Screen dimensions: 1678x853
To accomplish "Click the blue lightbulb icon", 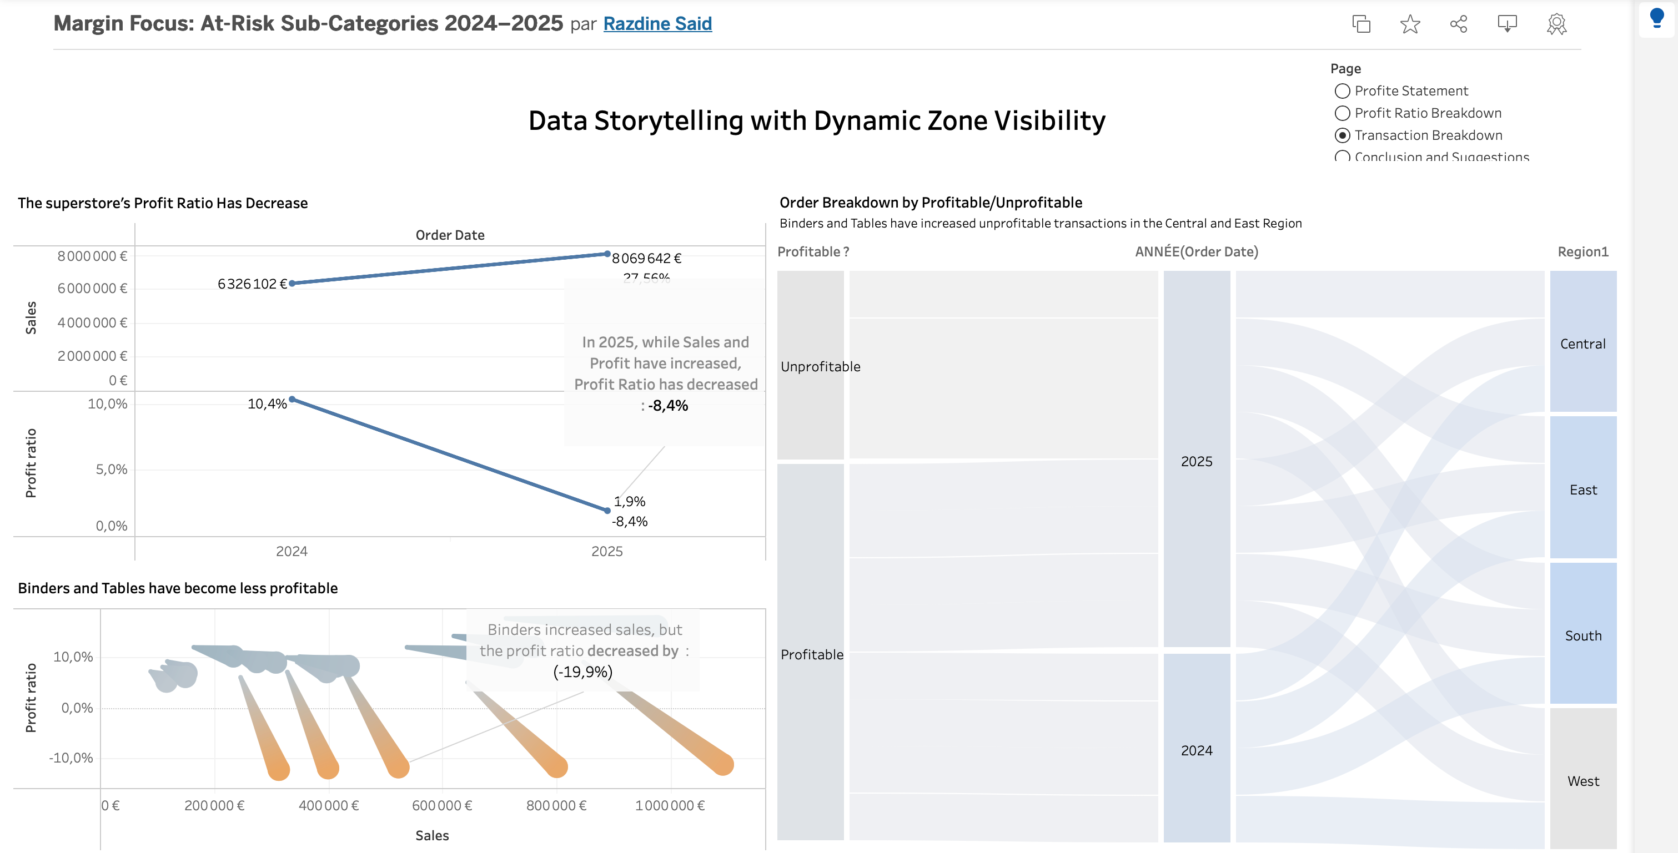I will (x=1657, y=18).
